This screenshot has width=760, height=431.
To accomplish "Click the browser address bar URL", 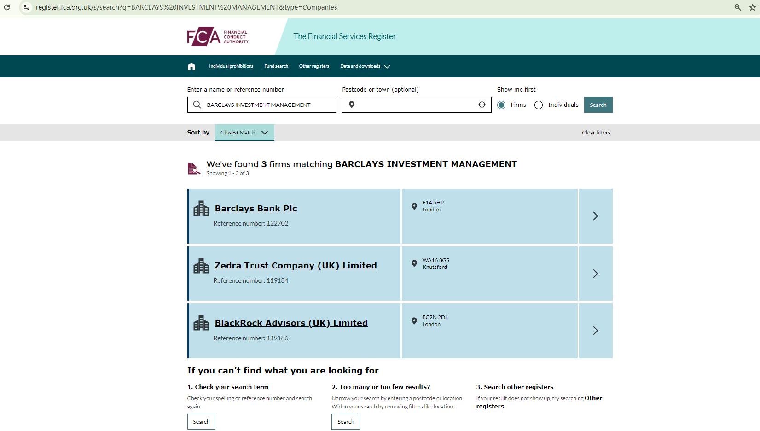I will 186,7.
